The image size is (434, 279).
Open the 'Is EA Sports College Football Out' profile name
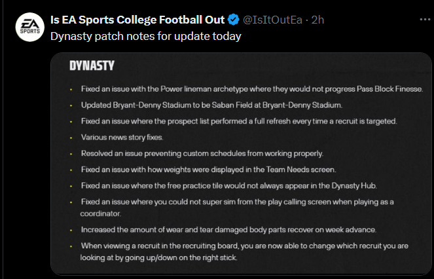(137, 20)
